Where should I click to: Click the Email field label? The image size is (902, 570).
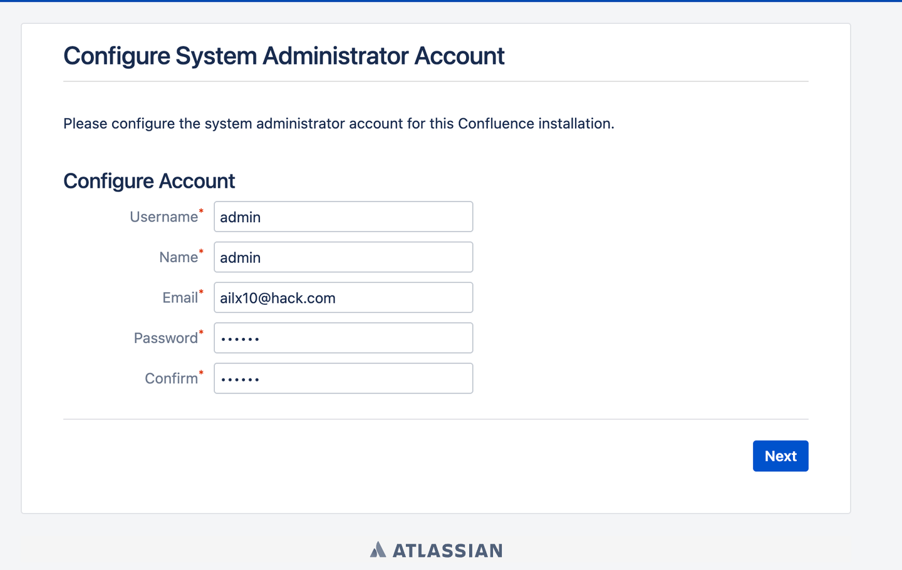point(179,298)
